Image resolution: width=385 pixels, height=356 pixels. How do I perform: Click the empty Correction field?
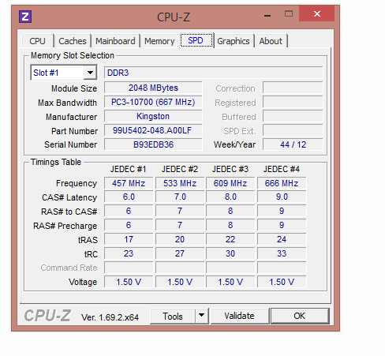[293, 88]
